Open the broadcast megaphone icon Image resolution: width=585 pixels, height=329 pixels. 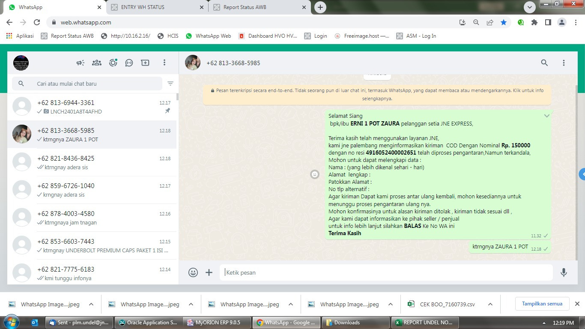80,63
